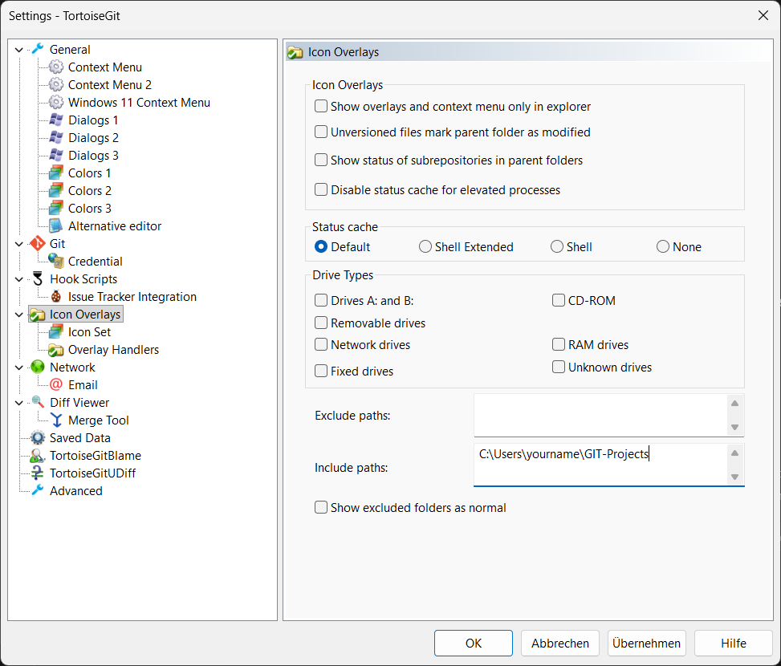781x666 pixels.
Task: Select the Default status cache option
Action: pos(321,247)
